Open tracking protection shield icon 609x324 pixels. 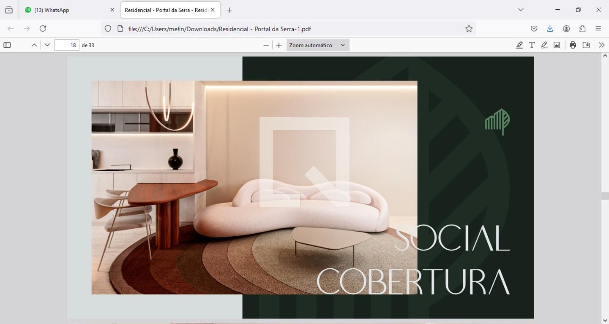pos(108,29)
